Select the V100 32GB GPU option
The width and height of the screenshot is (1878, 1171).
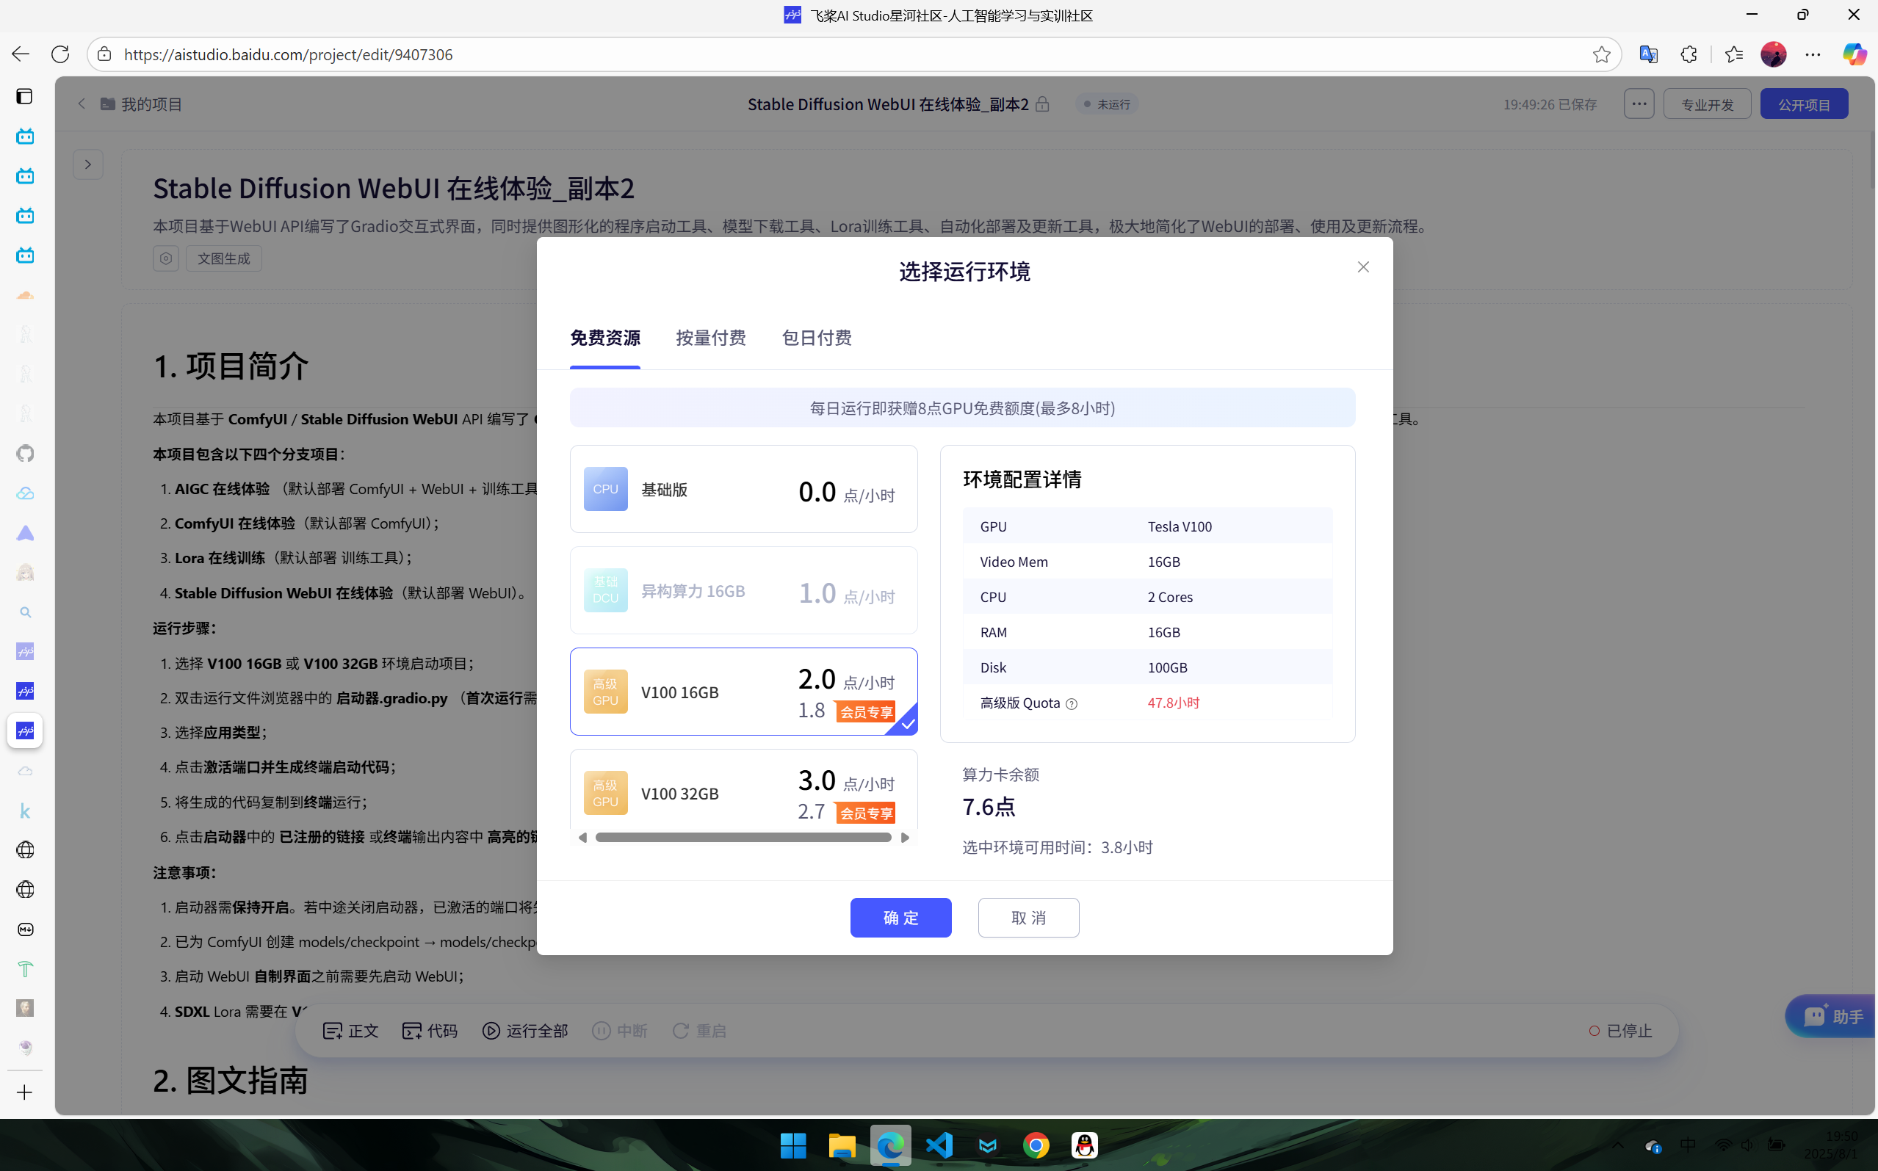click(743, 791)
